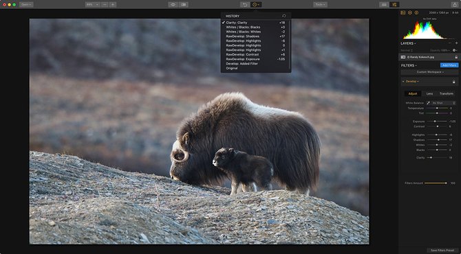Click the Temperature slider
This screenshot has width=461, height=254.
tap(437, 108)
